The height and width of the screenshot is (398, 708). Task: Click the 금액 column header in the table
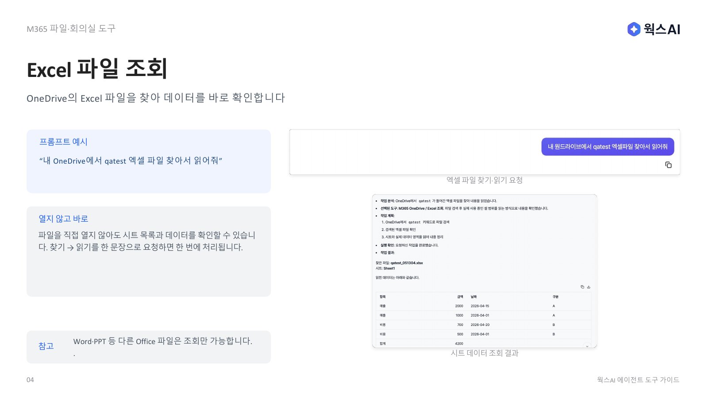(460, 297)
